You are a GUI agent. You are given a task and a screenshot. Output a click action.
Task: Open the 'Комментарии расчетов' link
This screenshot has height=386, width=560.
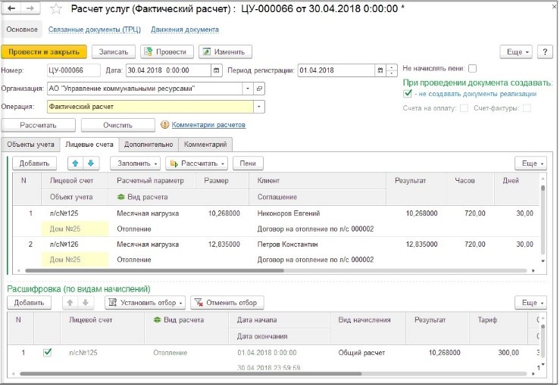click(208, 124)
